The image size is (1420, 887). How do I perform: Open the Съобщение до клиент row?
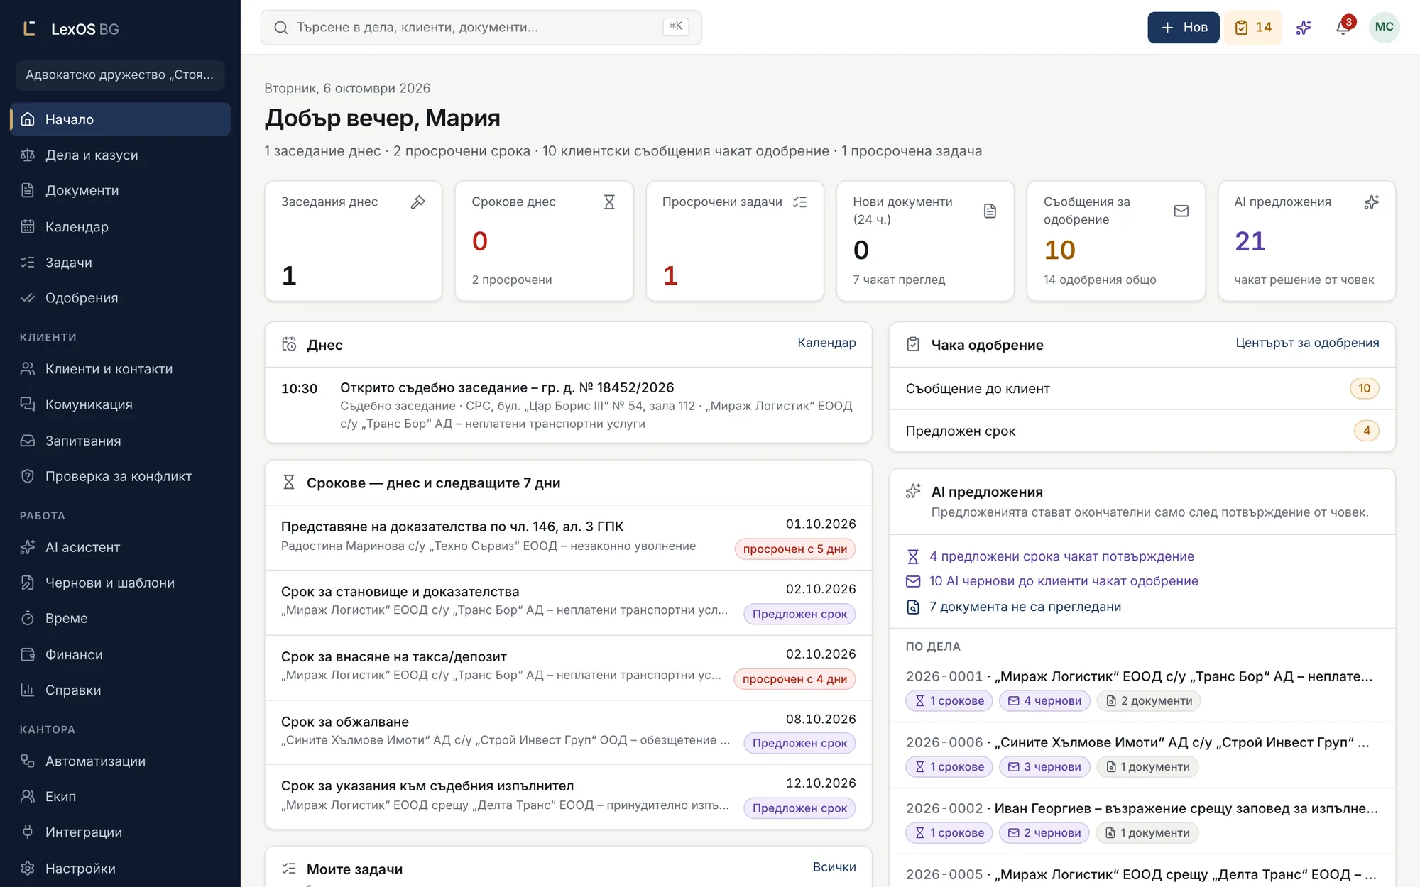click(1142, 388)
